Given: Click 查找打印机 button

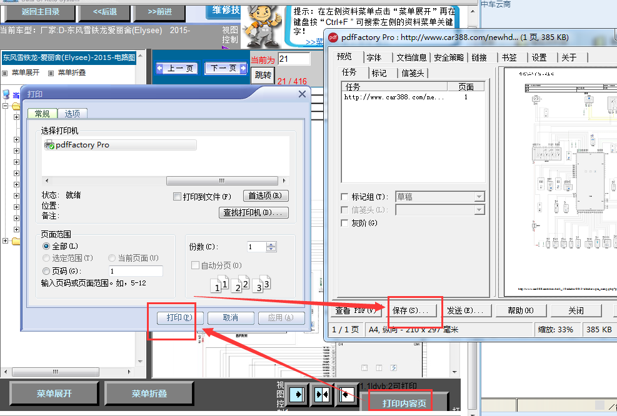Looking at the screenshot, I should (x=253, y=212).
